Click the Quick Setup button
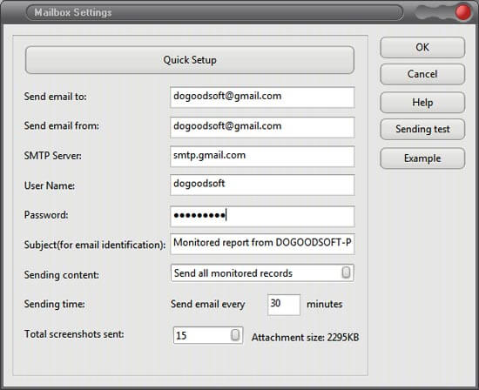Viewport: 479px width, 390px height. pyautogui.click(x=190, y=60)
